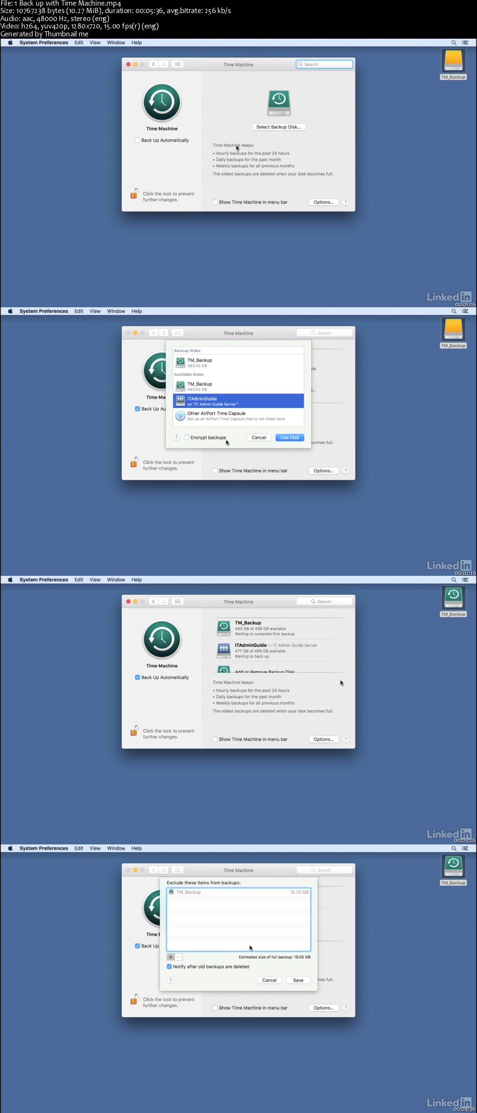Uncheck Notify after old backups are deleted
The height and width of the screenshot is (1113, 477).
tap(170, 967)
